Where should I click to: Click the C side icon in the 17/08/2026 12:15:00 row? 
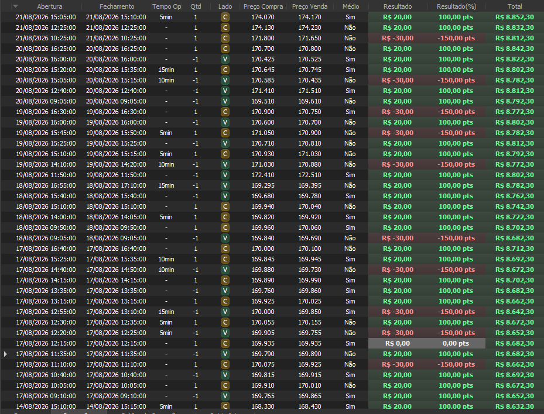225,343
